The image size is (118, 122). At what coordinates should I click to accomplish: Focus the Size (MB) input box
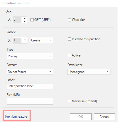(30, 101)
